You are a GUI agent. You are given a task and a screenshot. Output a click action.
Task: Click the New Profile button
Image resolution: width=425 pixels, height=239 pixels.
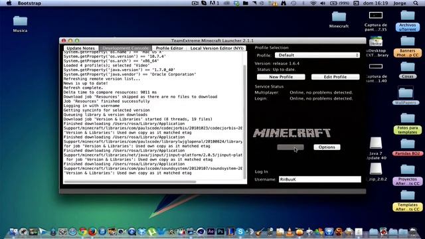click(281, 77)
